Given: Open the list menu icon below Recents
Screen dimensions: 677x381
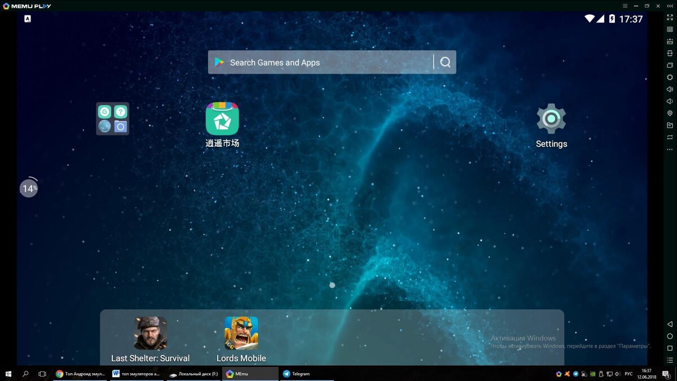Looking at the screenshot, I should pos(670,360).
